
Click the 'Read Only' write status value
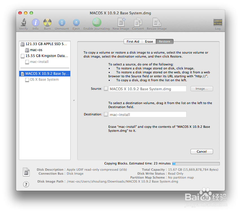[176, 174]
